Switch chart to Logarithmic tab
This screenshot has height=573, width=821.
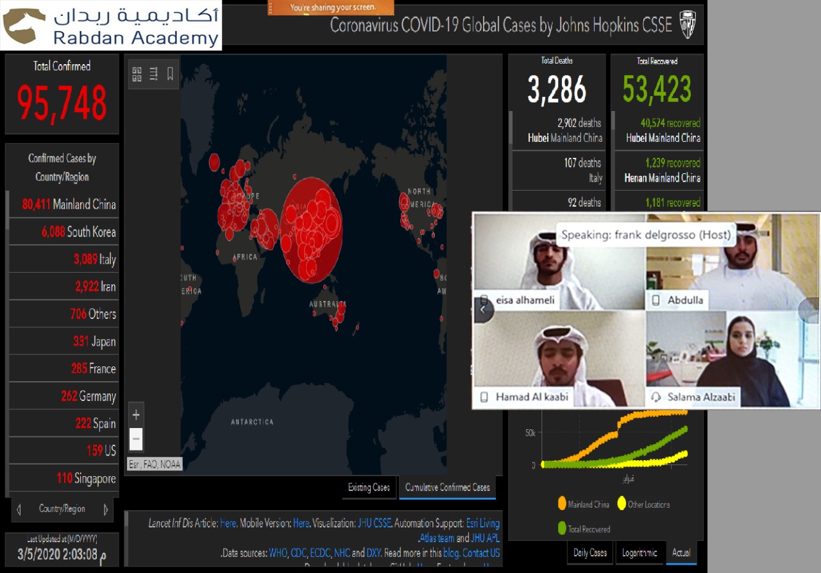[639, 552]
